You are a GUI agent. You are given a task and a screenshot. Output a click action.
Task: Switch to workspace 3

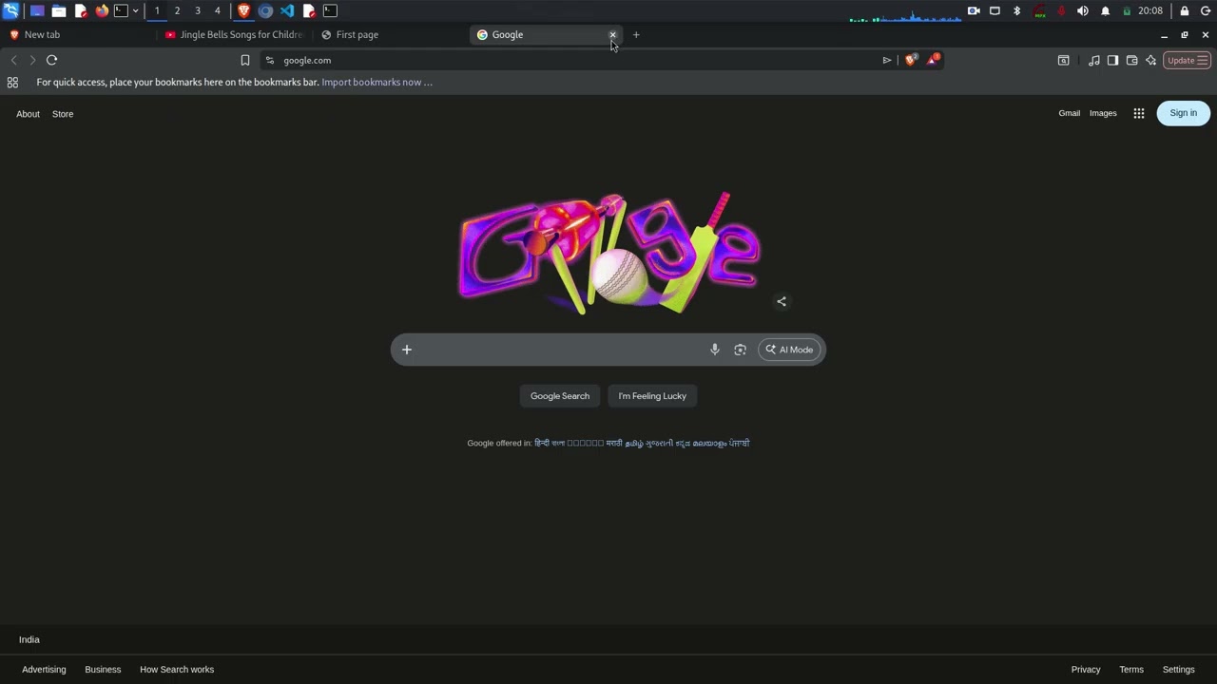(198, 10)
